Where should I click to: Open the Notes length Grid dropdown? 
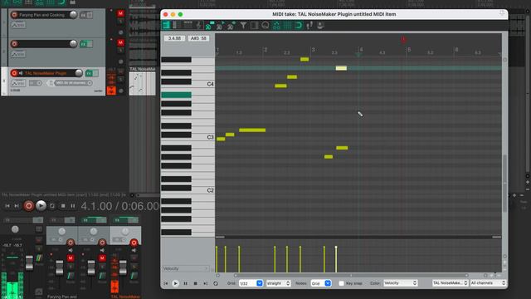pyautogui.click(x=321, y=283)
